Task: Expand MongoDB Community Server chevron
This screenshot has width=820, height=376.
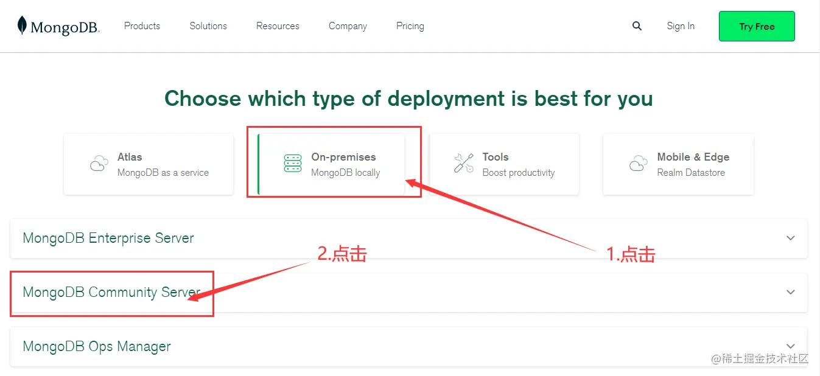Action: pos(790,292)
